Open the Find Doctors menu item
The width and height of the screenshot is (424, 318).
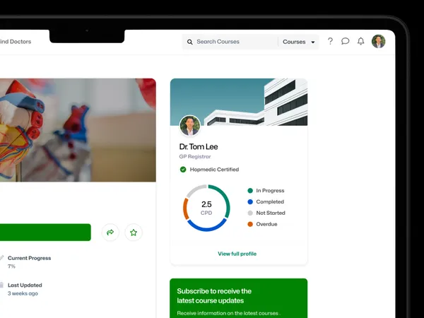click(16, 42)
